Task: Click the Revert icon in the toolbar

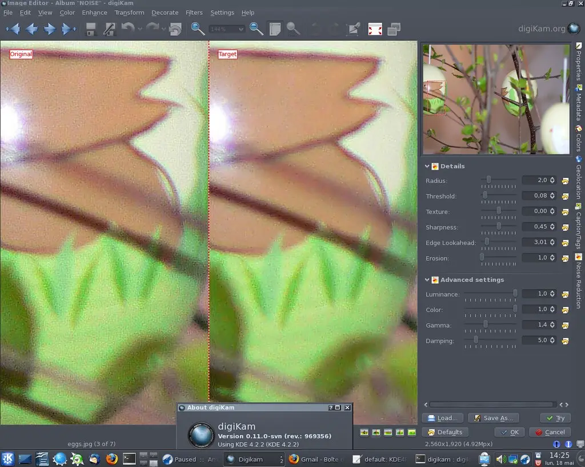Action: (x=175, y=29)
